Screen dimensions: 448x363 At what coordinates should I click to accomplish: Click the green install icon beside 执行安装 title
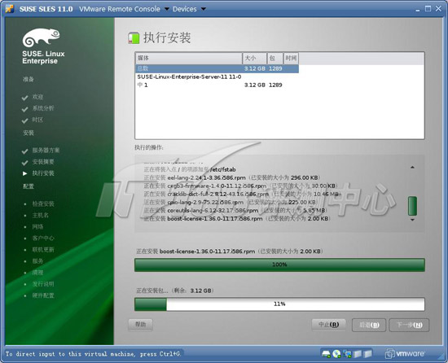(x=134, y=38)
